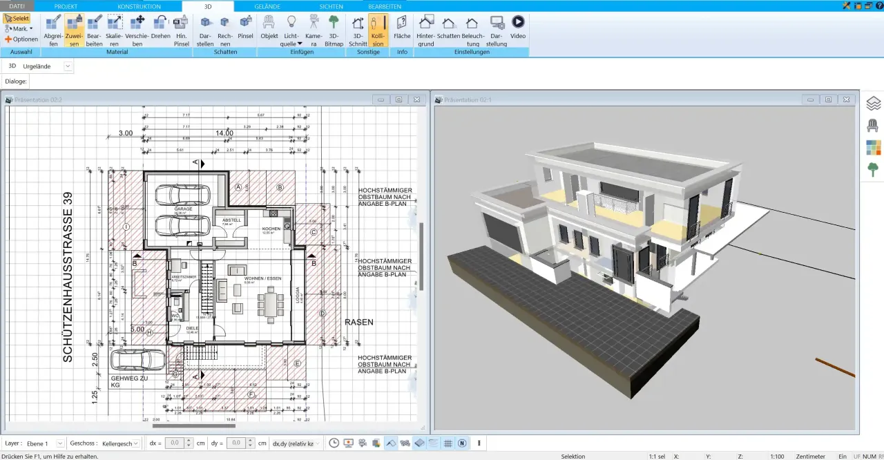The width and height of the screenshot is (884, 460).
Task: Open Optionen in Auswahl group
Action: coord(21,39)
